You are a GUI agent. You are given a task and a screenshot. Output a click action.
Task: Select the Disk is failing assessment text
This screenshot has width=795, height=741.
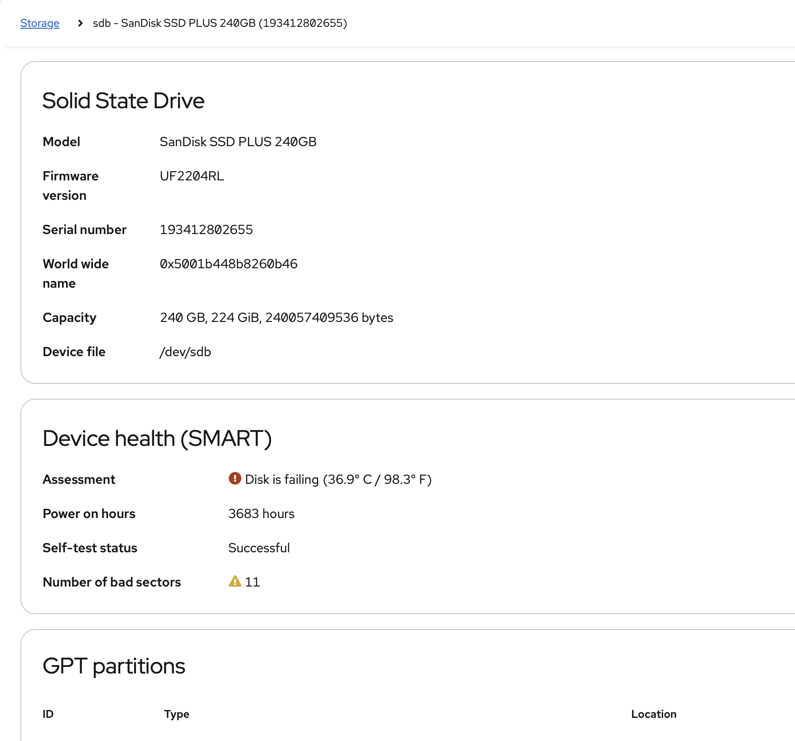[x=338, y=479]
